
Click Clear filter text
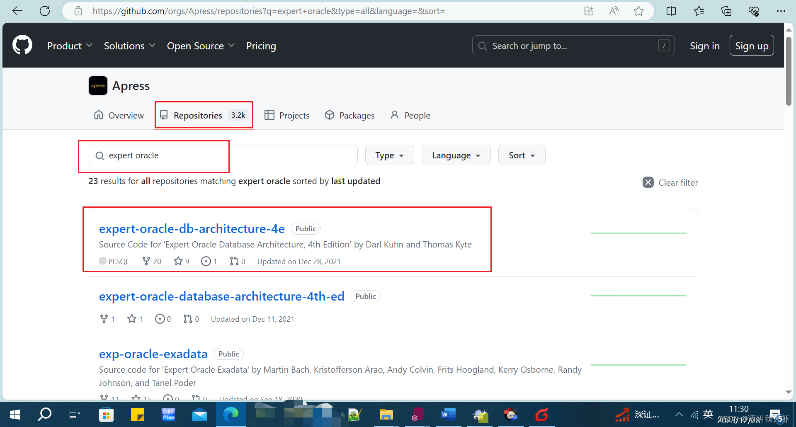point(678,182)
